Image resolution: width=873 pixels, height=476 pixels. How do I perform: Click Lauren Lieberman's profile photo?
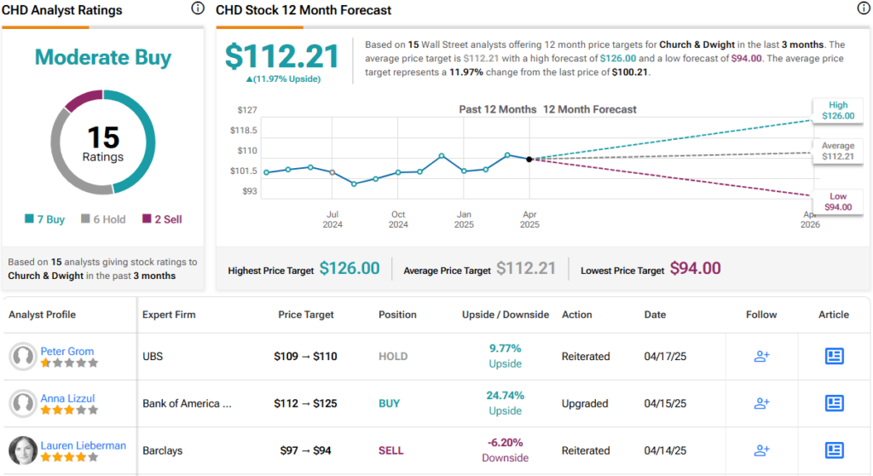pos(22,450)
